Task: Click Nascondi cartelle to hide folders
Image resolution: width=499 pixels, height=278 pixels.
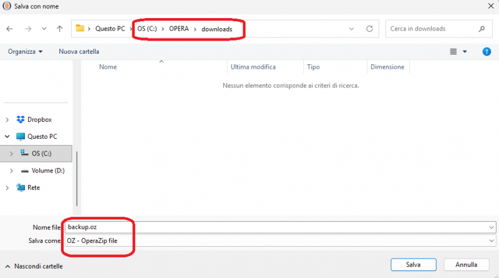Action: coord(34,266)
